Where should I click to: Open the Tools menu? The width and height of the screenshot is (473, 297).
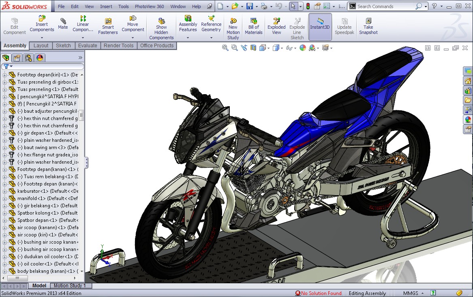[x=123, y=6]
